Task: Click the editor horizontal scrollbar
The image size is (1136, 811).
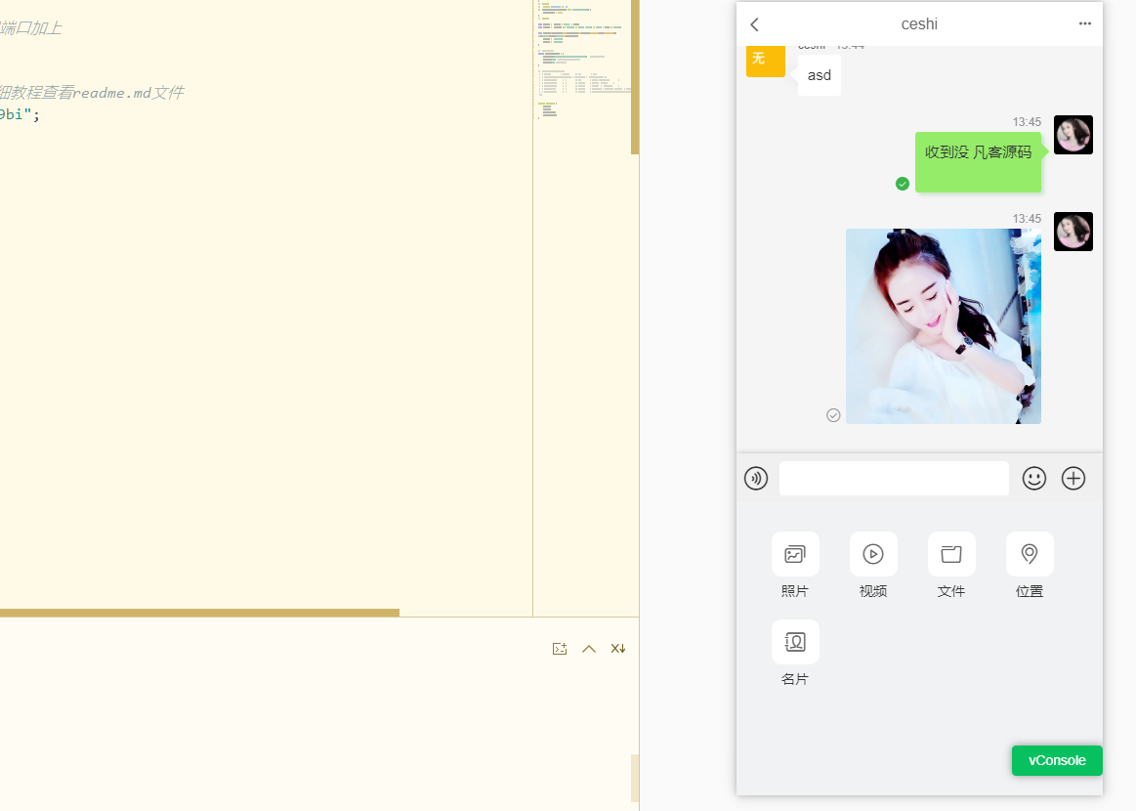Action: pyautogui.click(x=199, y=614)
